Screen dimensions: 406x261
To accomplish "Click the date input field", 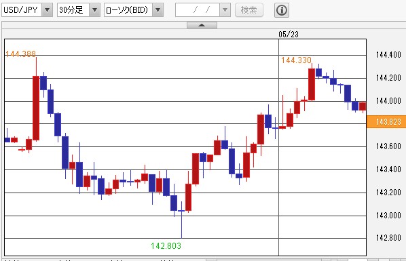I will coord(198,10).
